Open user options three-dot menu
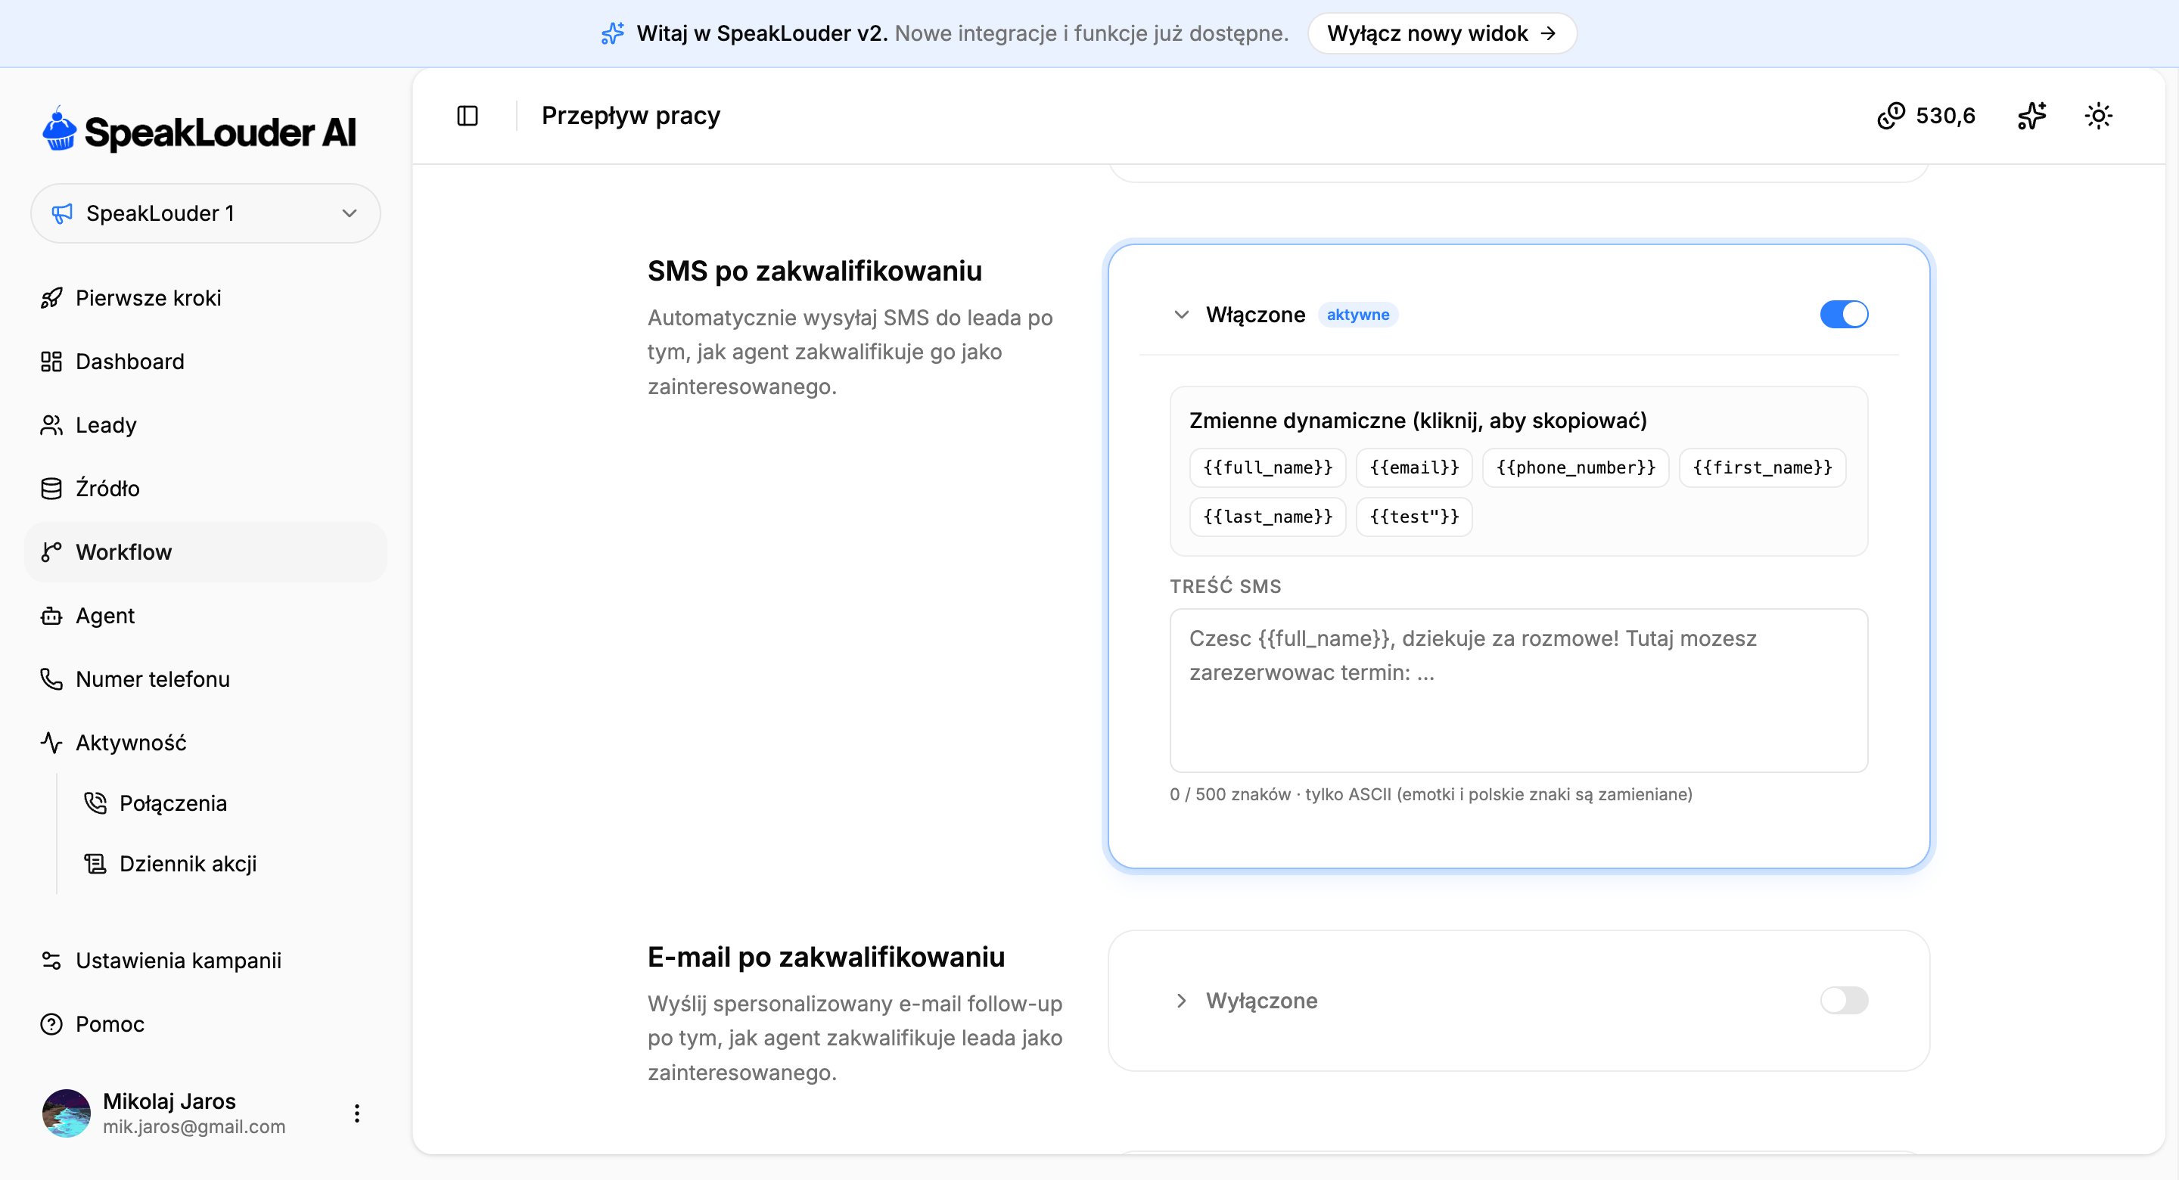 click(x=357, y=1113)
